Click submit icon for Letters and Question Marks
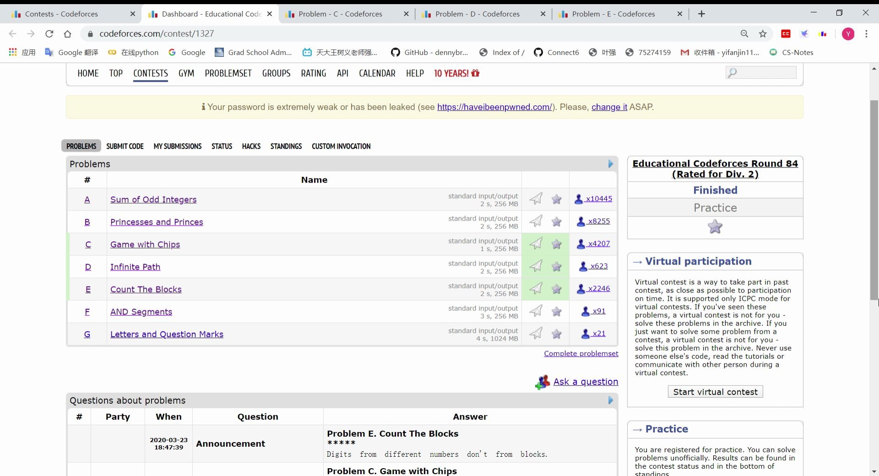Image resolution: width=879 pixels, height=476 pixels. point(536,333)
